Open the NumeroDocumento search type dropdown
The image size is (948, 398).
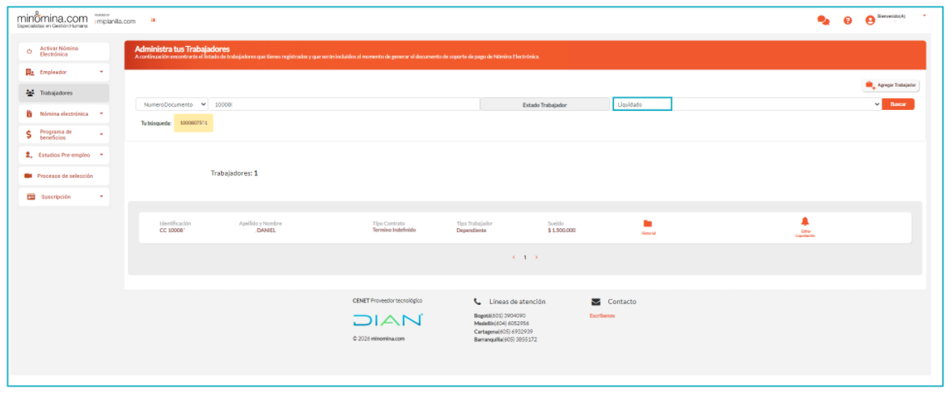pyautogui.click(x=171, y=104)
